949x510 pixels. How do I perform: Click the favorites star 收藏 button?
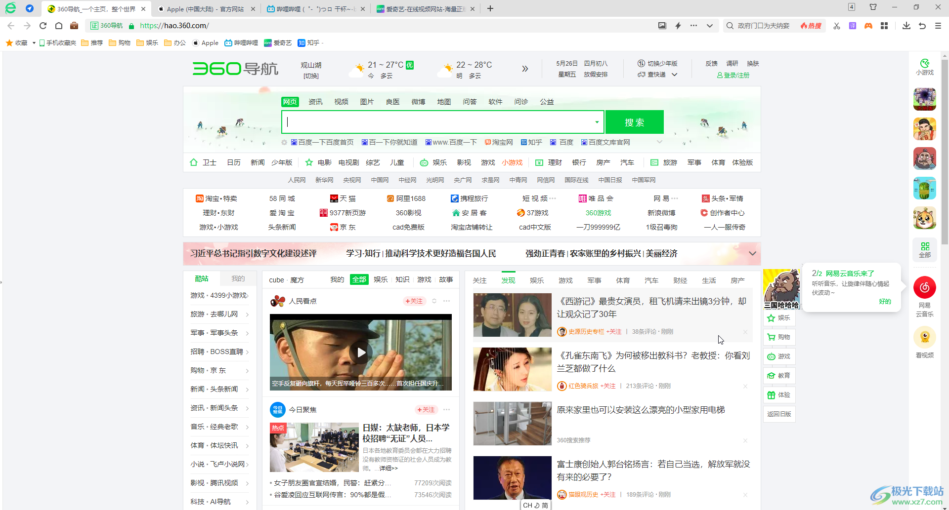17,43
